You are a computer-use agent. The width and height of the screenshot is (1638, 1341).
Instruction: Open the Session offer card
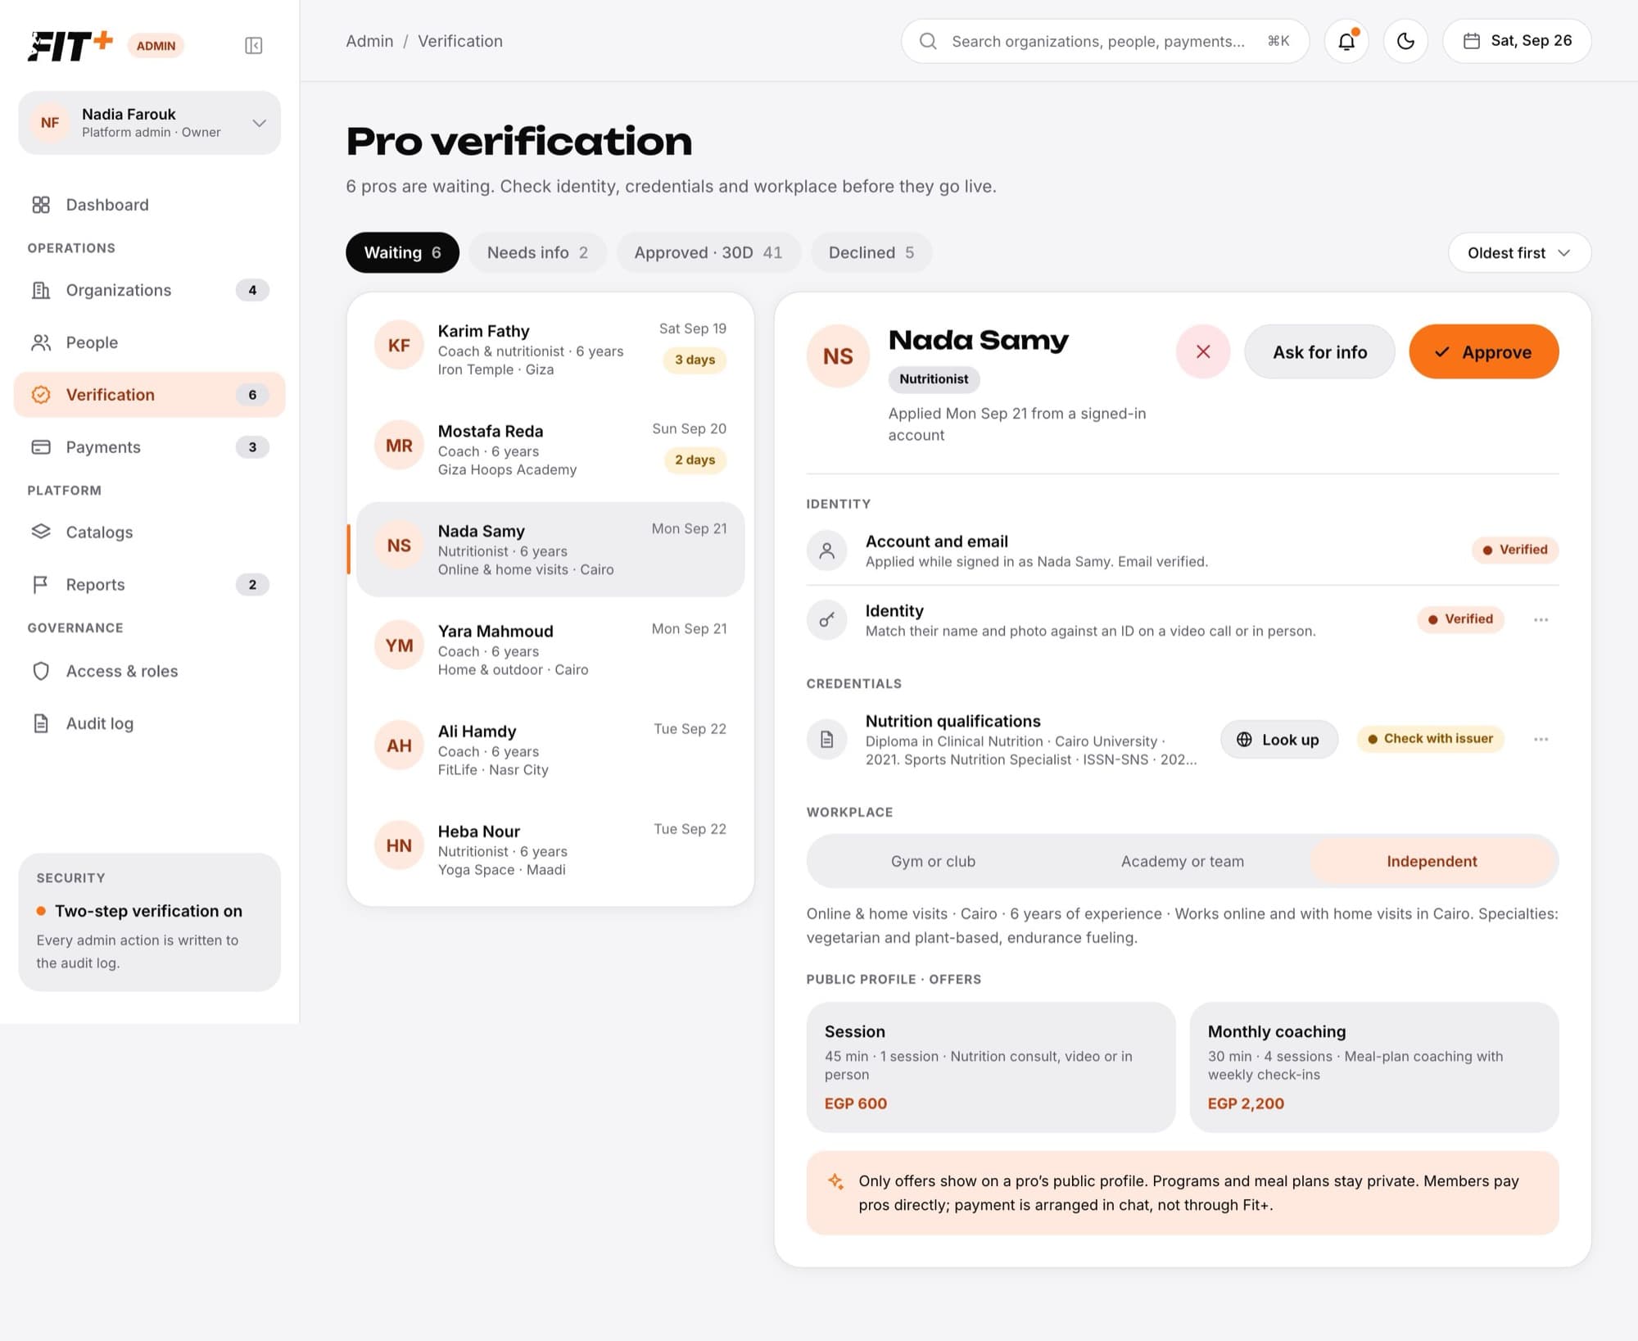[991, 1067]
